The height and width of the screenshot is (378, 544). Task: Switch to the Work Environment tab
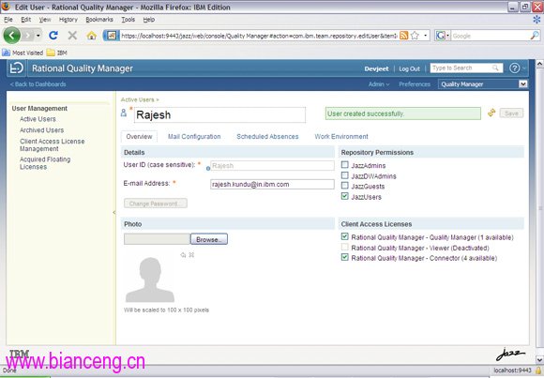341,137
